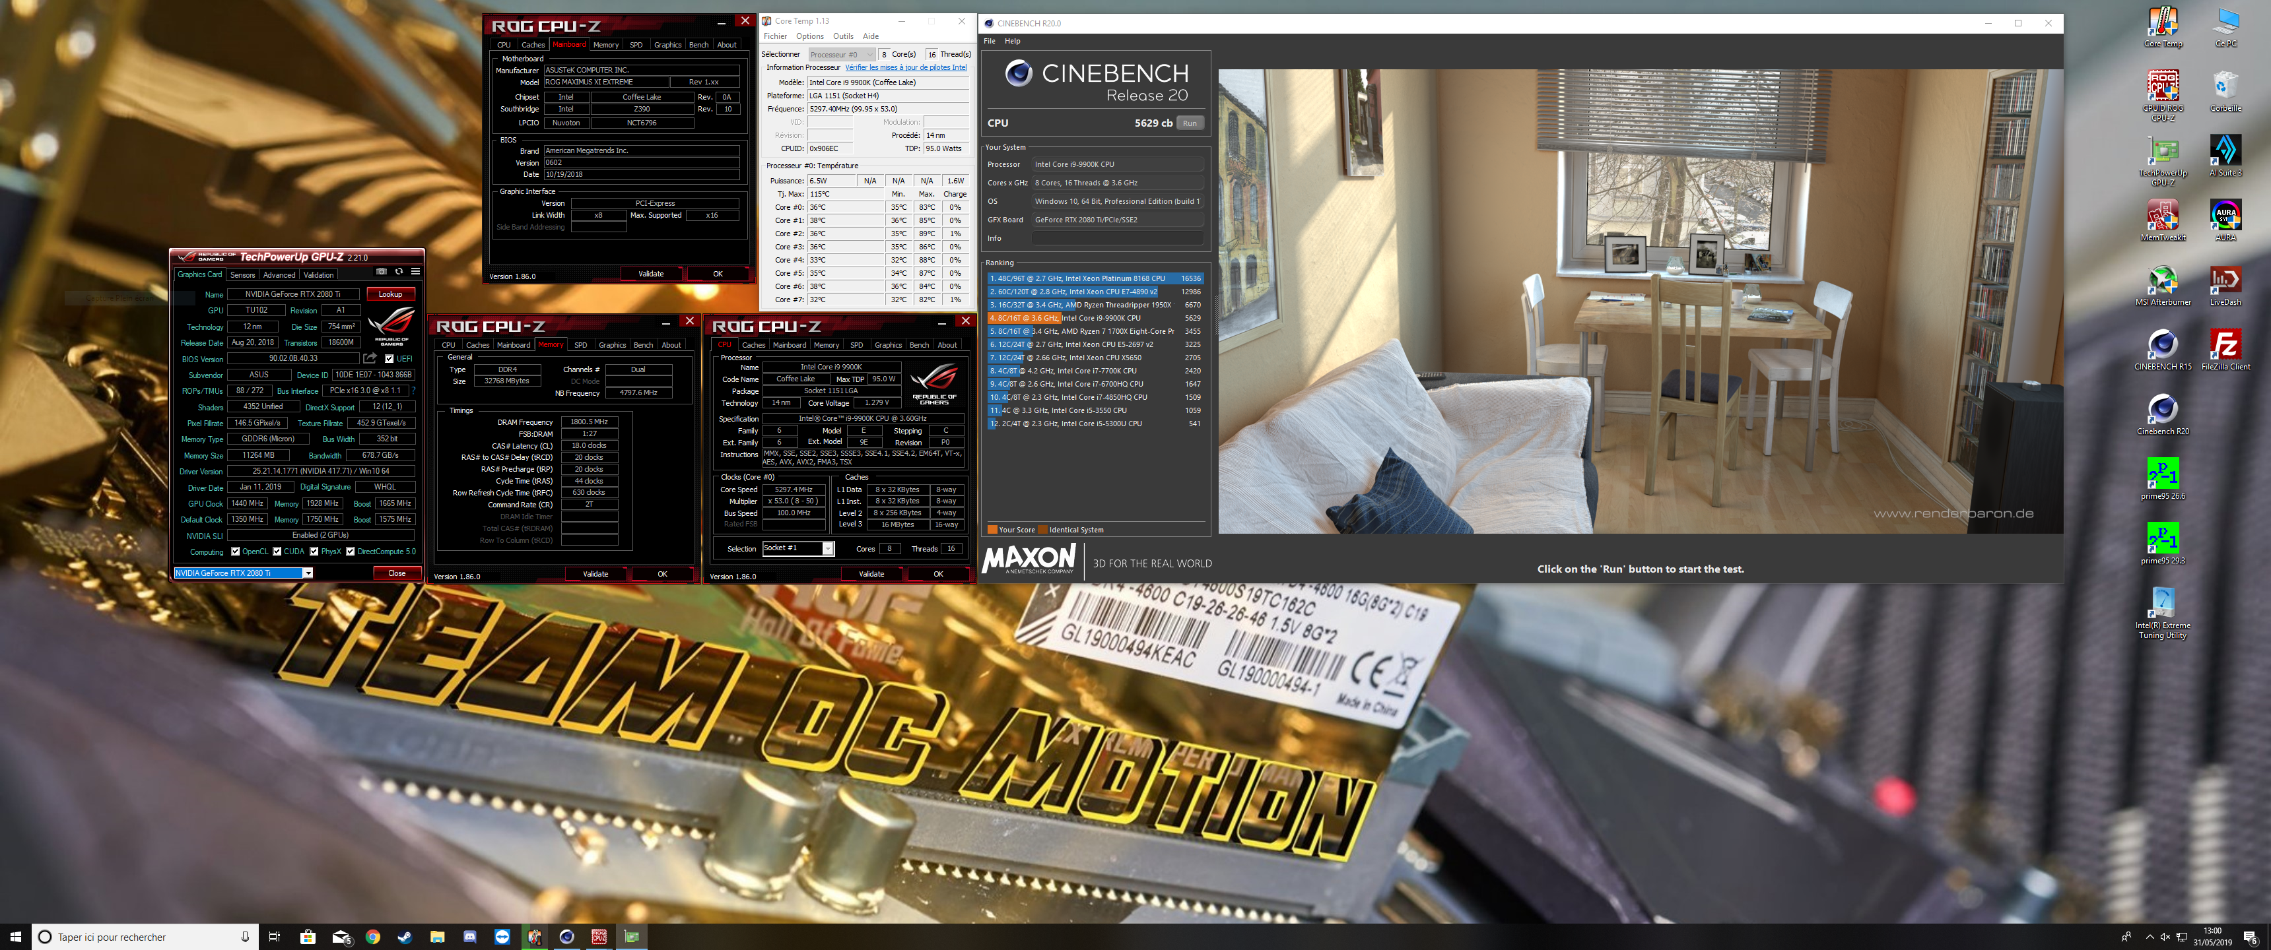Open CPUID ROG CPU-Z desktop shortcut

click(x=2163, y=96)
